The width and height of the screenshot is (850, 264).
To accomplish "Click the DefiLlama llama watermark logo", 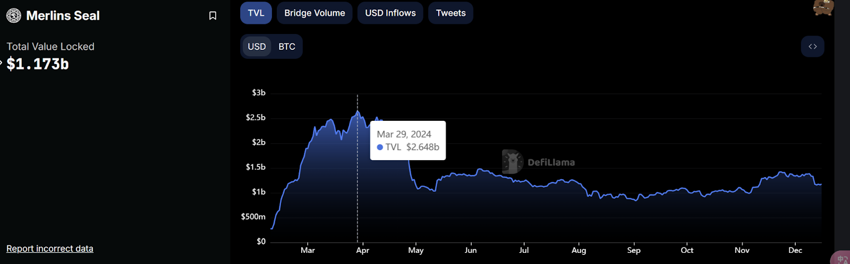I will click(x=512, y=162).
